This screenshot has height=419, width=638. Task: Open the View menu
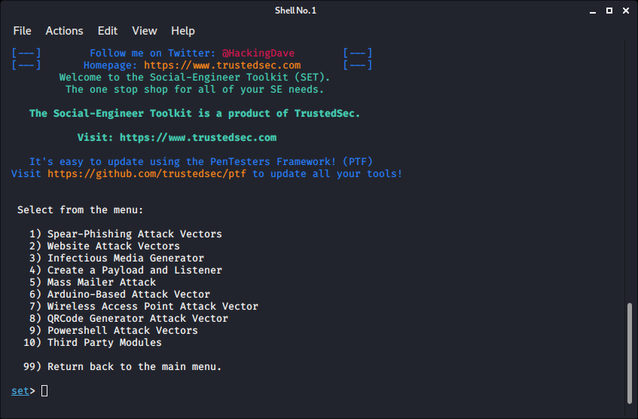(145, 31)
